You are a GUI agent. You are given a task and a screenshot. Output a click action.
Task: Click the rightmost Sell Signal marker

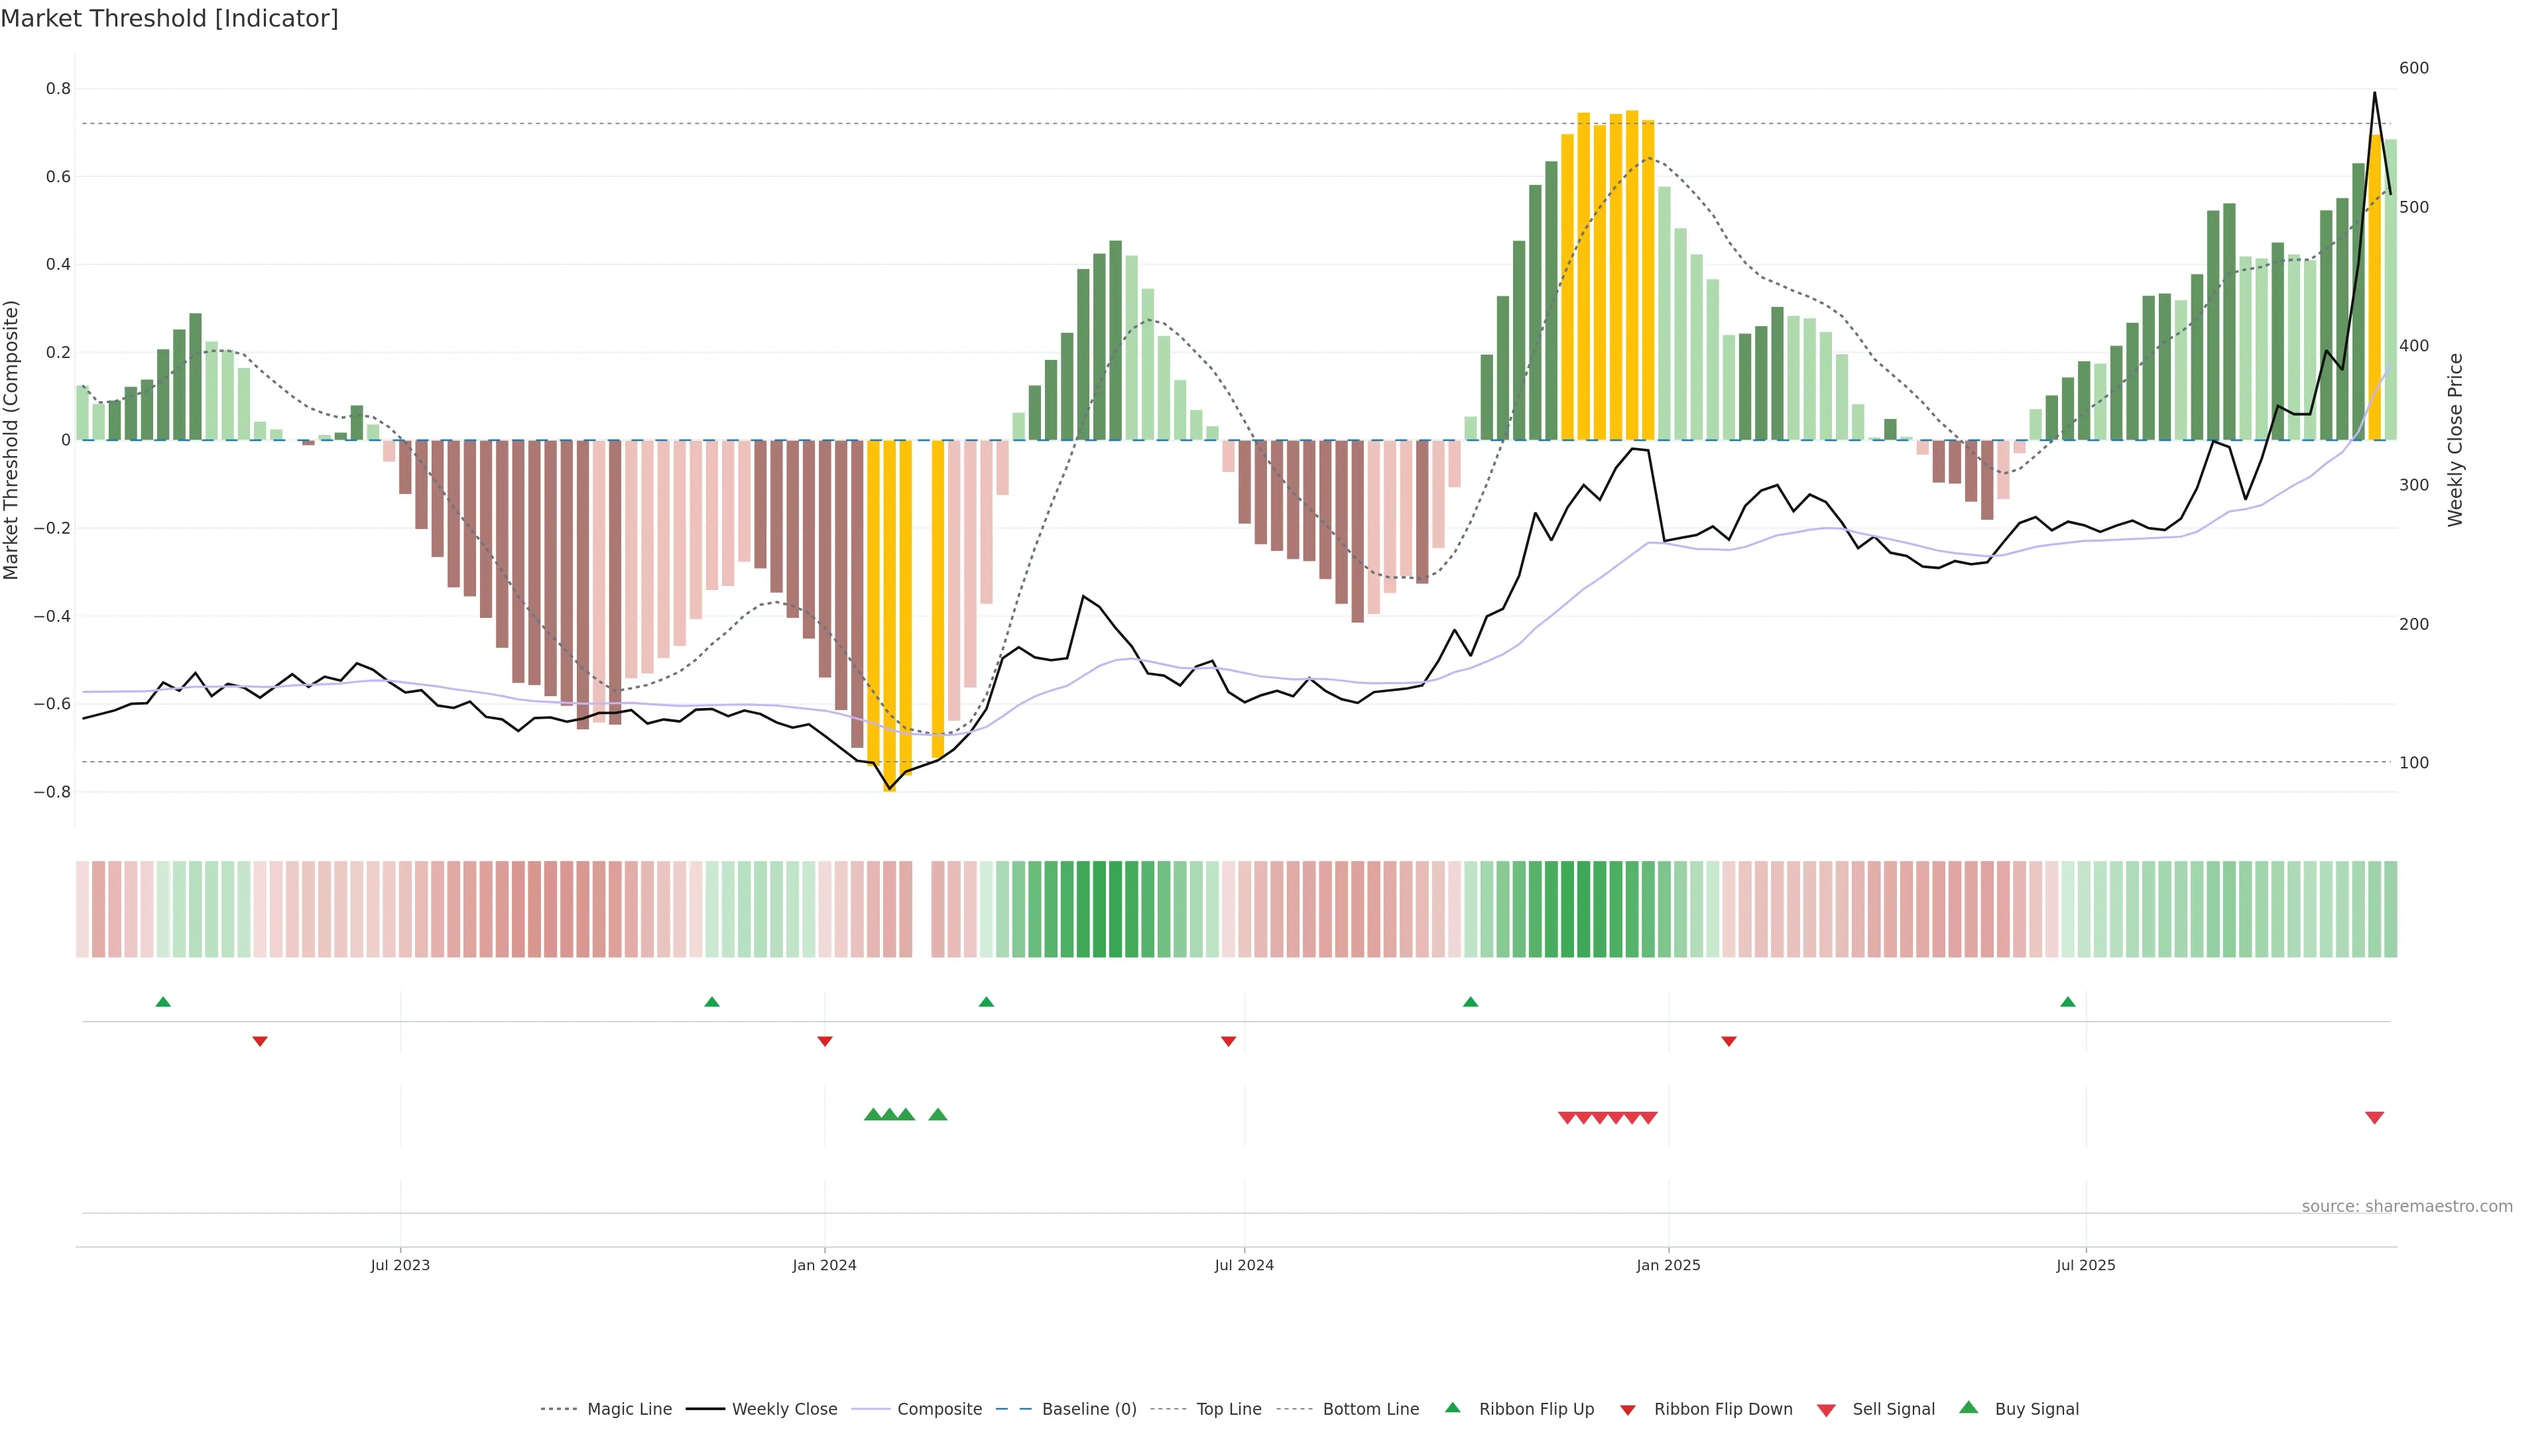(2374, 1118)
